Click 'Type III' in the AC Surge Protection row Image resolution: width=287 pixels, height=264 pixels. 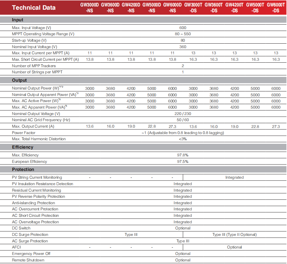point(183,241)
